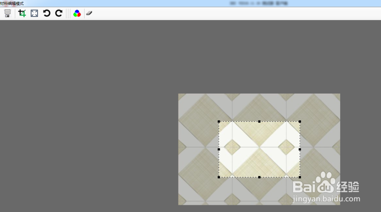The height and width of the screenshot is (212, 381).
Task: Select the Crop tool
Action: point(22,13)
